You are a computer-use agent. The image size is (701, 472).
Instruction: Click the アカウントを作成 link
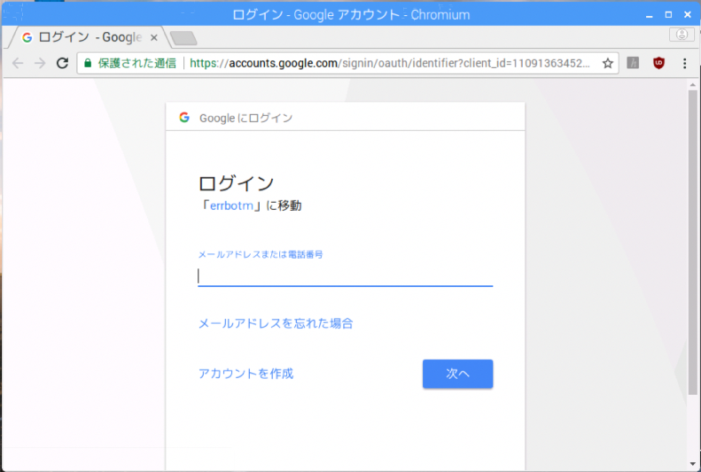[x=245, y=374]
